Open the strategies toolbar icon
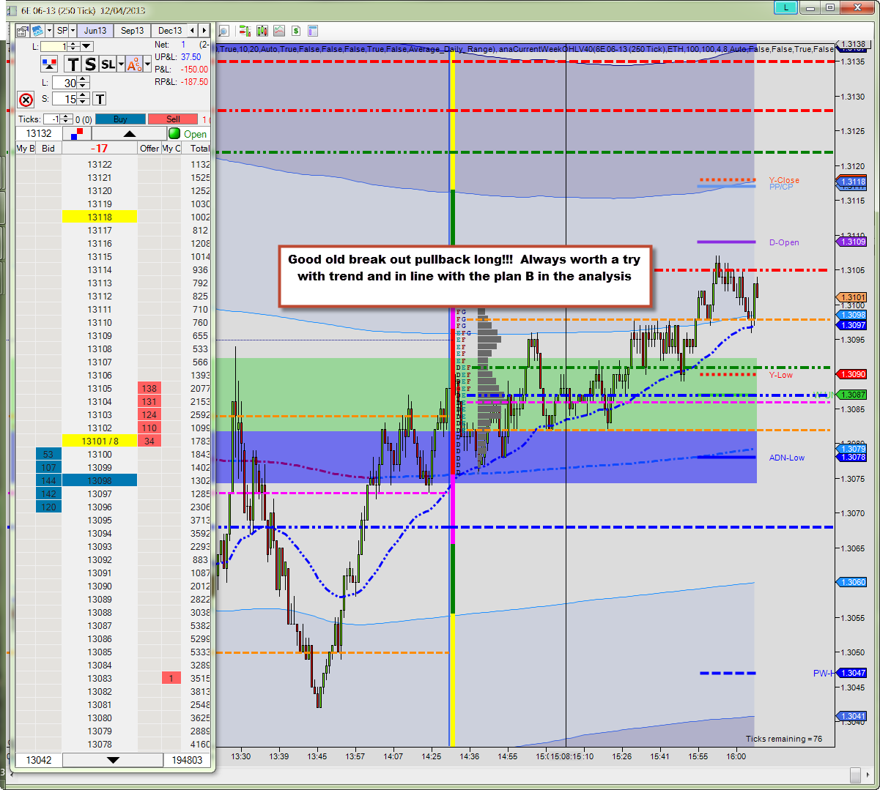 (244, 31)
